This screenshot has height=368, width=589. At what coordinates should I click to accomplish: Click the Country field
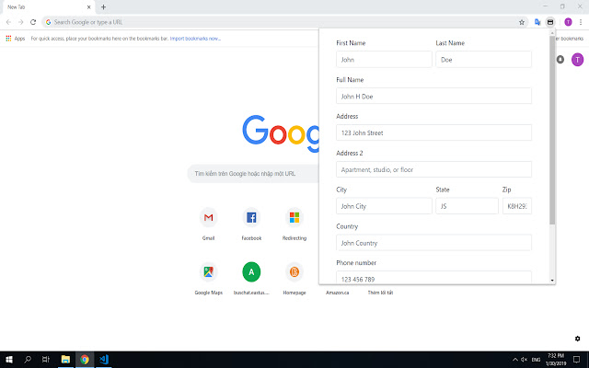[433, 243]
